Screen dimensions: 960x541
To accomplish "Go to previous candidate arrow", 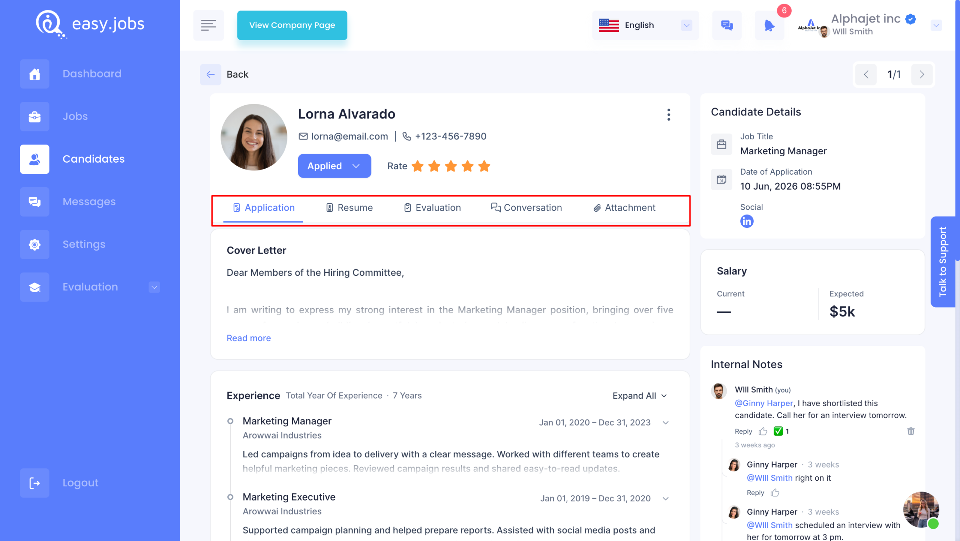I will (866, 75).
